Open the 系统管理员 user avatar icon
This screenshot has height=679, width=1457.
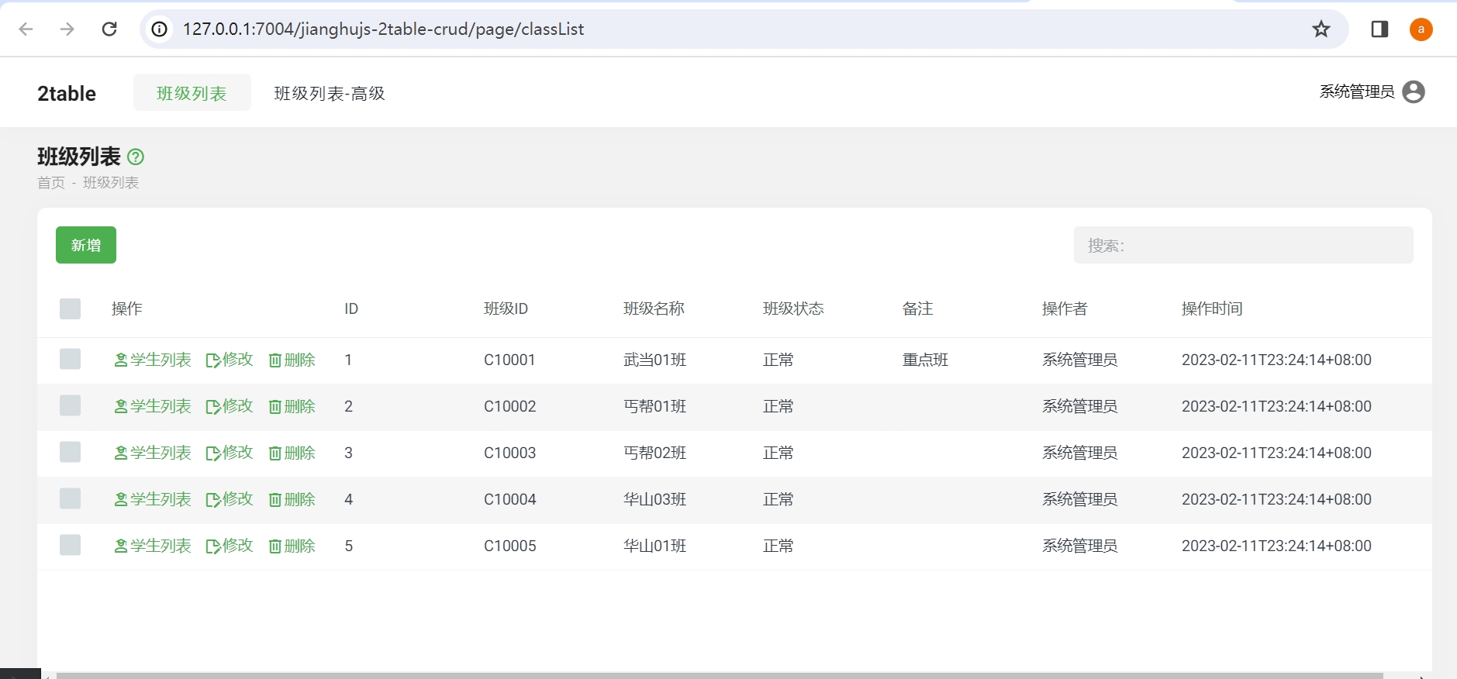pos(1413,92)
